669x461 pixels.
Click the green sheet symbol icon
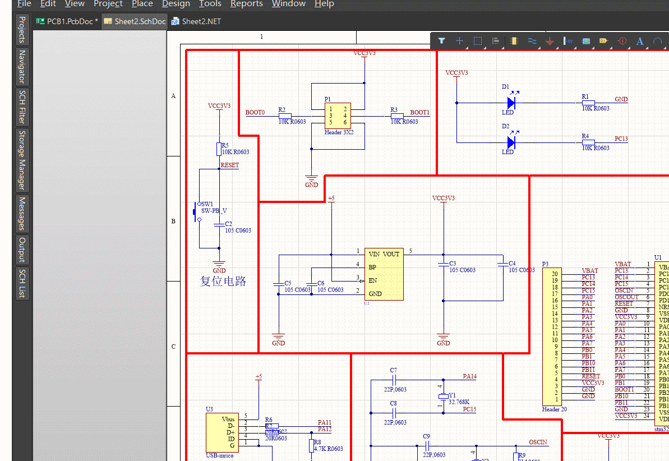(x=586, y=41)
